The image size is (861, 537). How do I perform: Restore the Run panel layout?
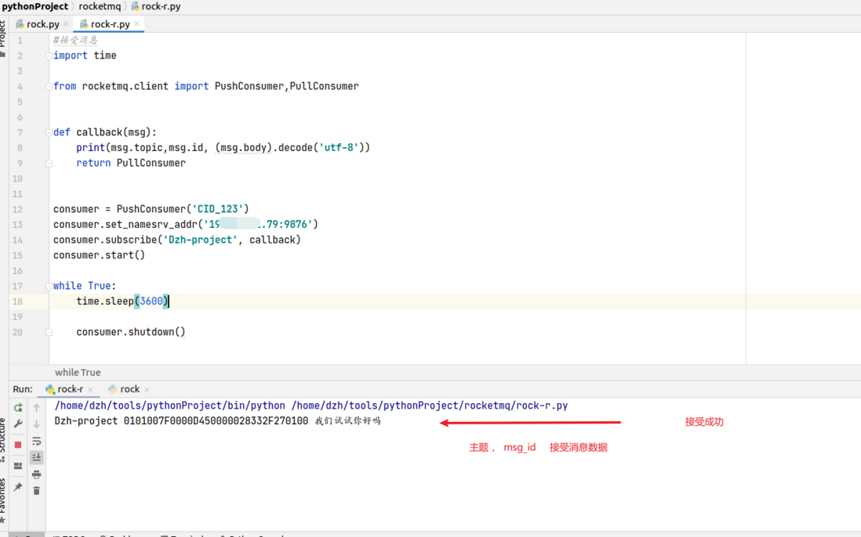pos(18,466)
